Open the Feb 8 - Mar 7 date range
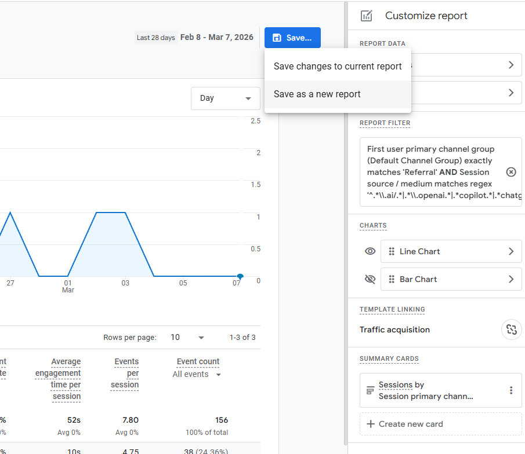The width and height of the screenshot is (525, 454). [216, 37]
